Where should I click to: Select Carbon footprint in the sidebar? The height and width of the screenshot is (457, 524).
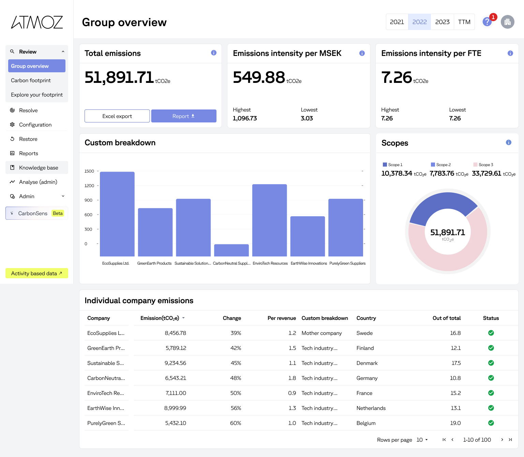pos(31,80)
